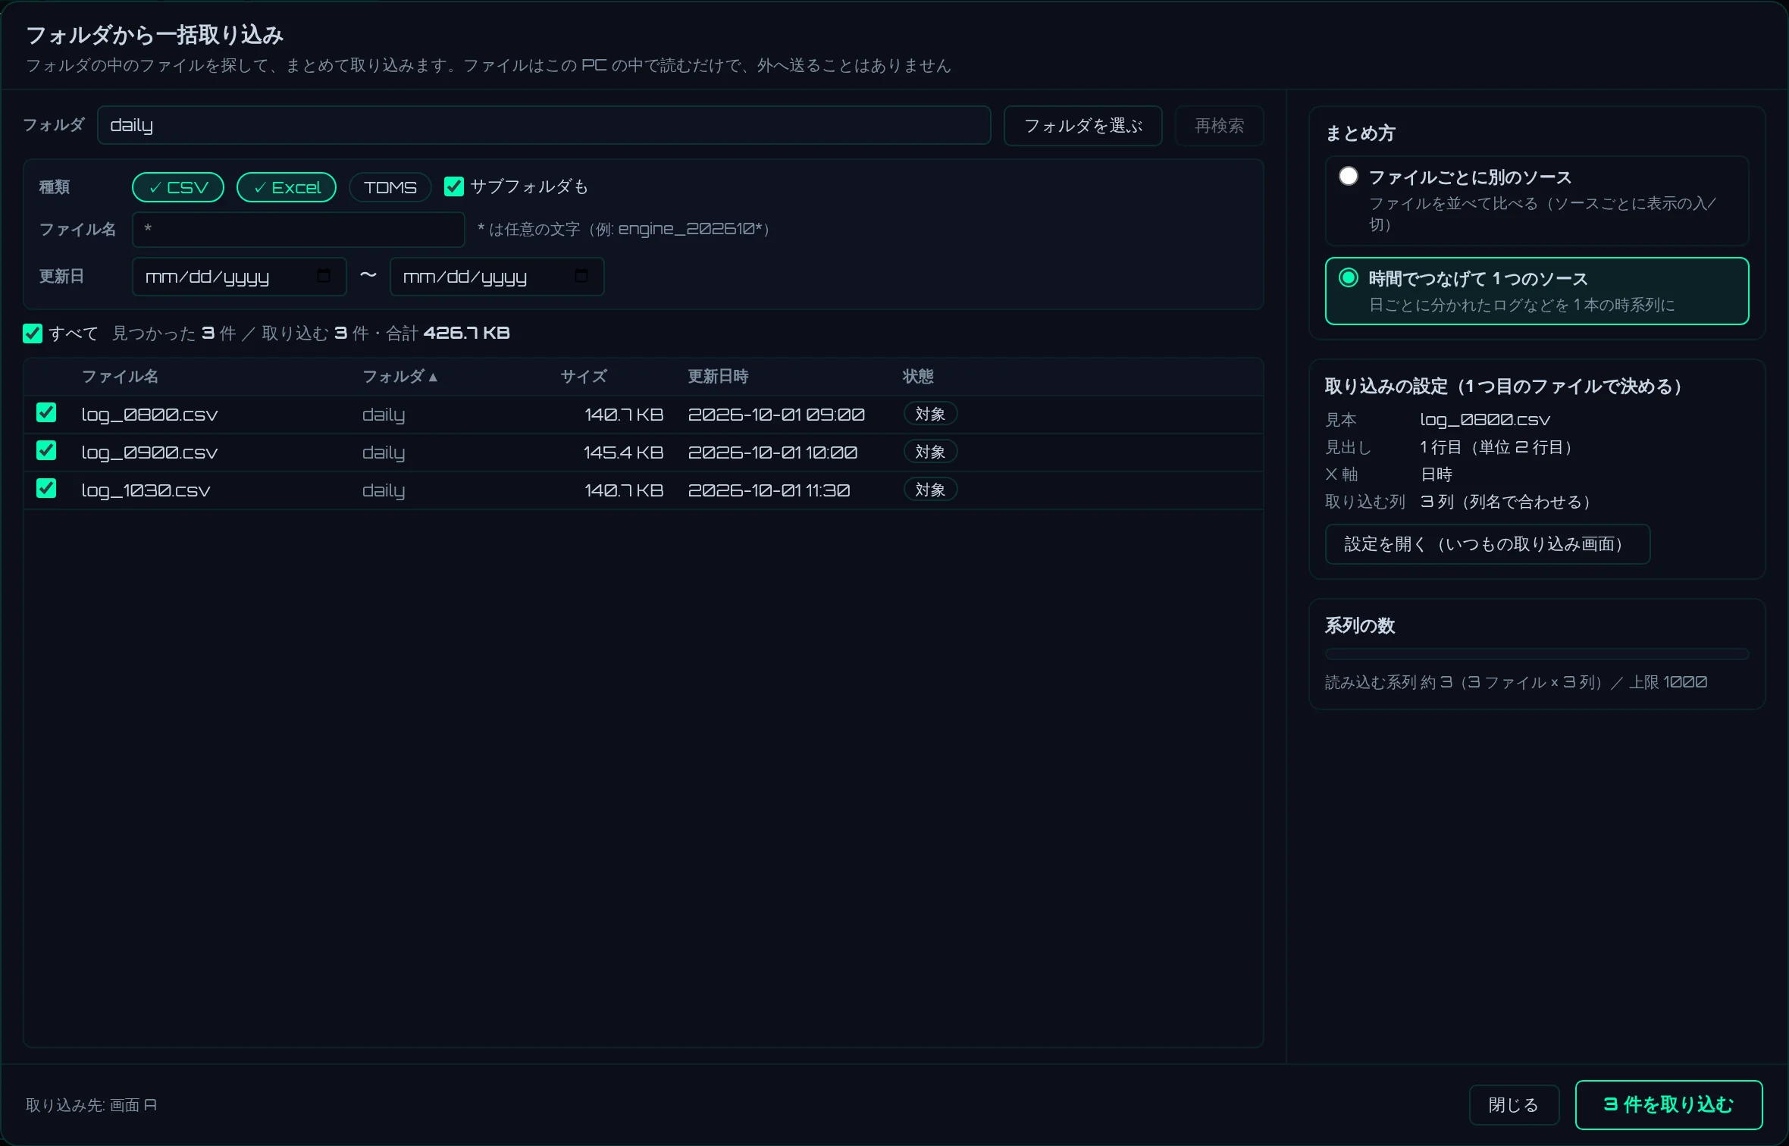
Task: Uncheck the log_0800.csv row checkbox
Action: [x=46, y=412]
